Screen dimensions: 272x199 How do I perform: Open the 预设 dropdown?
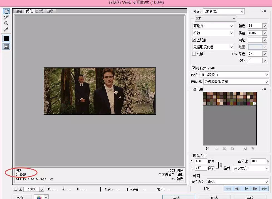(224, 11)
